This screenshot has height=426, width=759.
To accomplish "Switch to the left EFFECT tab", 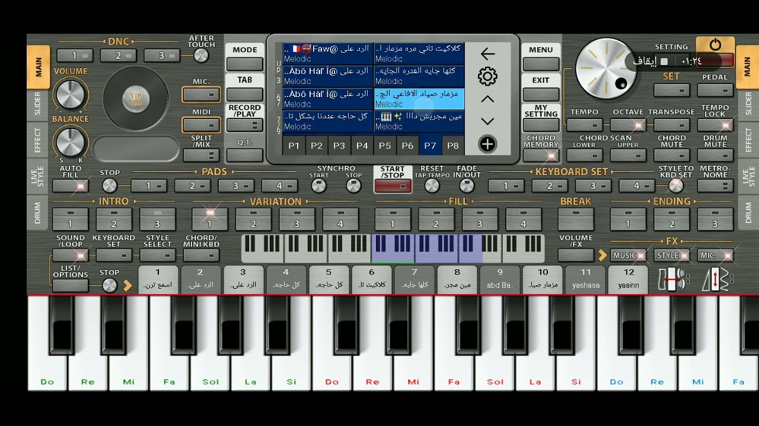I will coord(38,140).
